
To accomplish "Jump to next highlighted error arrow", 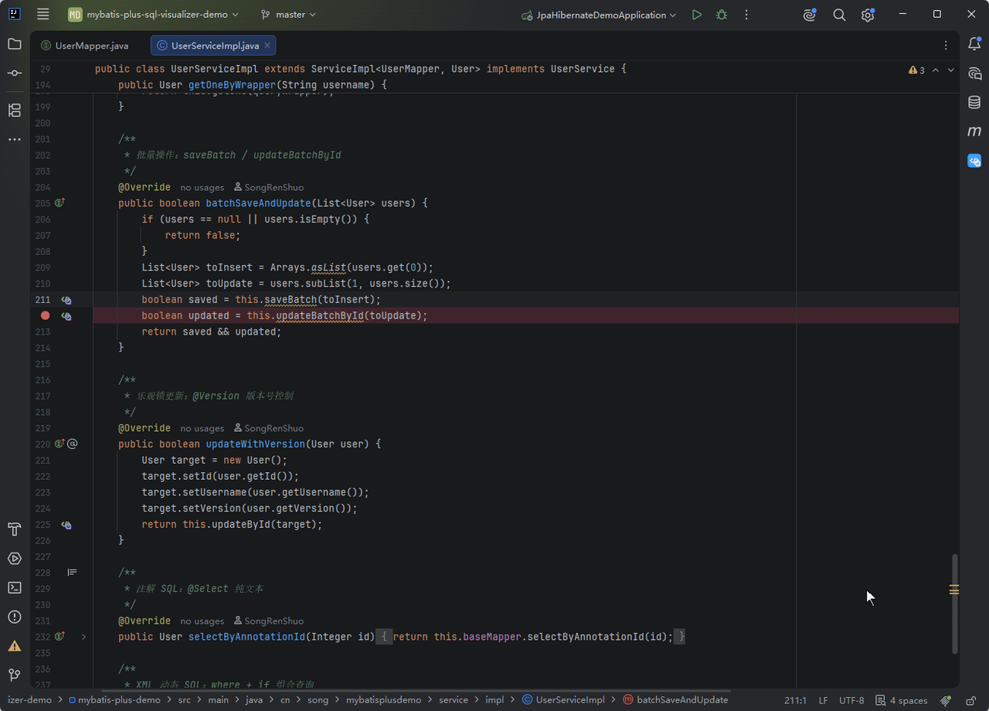I will pyautogui.click(x=951, y=70).
